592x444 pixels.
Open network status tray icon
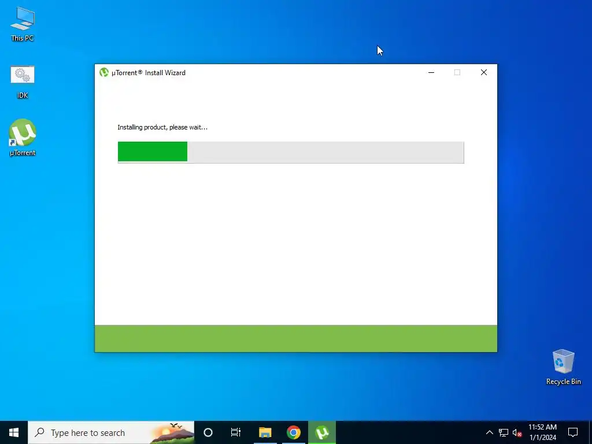(x=504, y=432)
